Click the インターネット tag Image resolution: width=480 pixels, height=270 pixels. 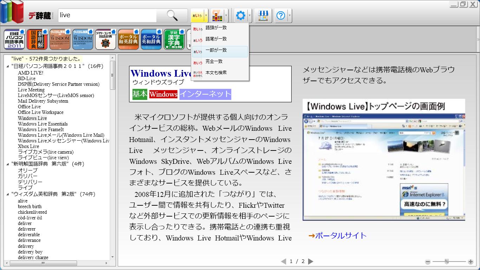205,94
